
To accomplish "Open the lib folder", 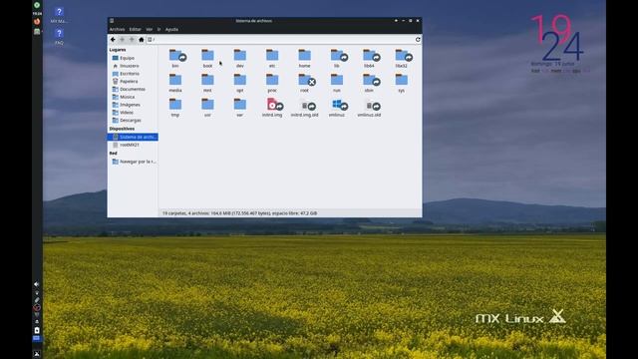I will pyautogui.click(x=338, y=59).
